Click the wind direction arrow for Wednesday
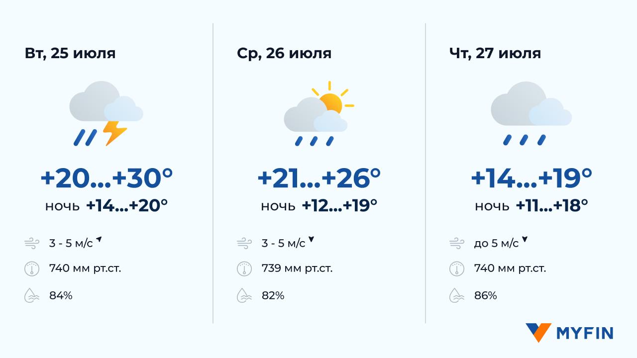 tap(312, 240)
